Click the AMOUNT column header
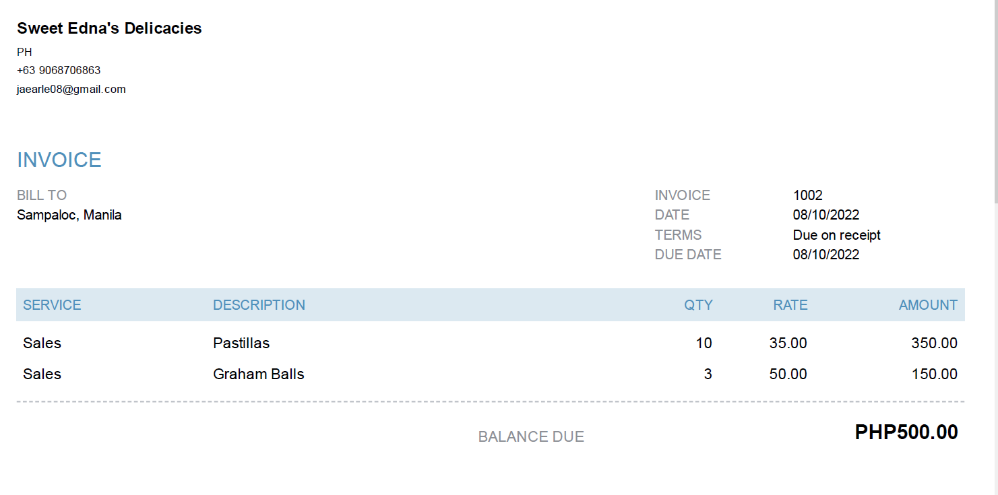The width and height of the screenshot is (998, 495). (928, 305)
